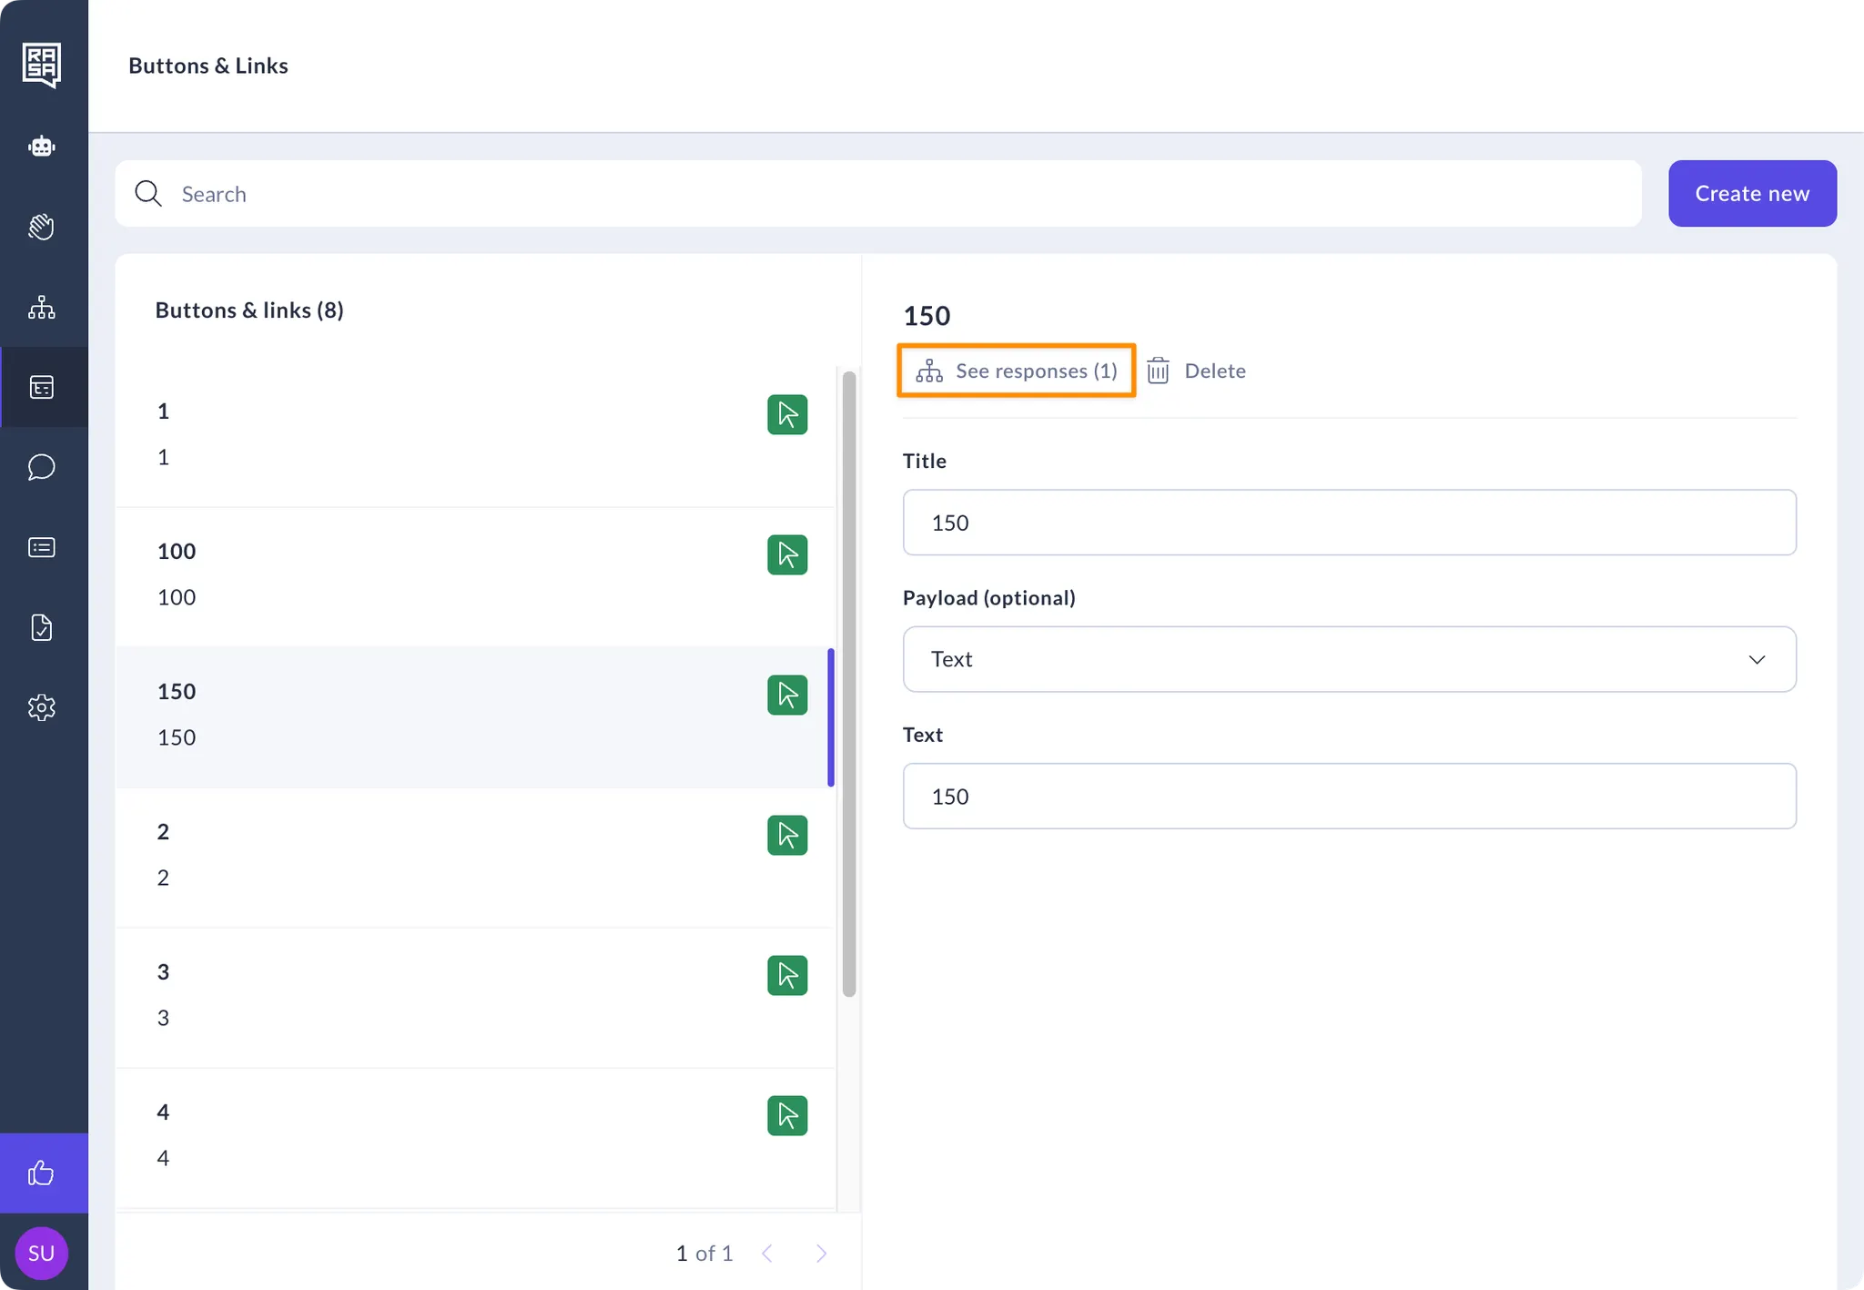Screen dimensions: 1864x1290
Task: Click See responses (1)
Action: 1017,371
